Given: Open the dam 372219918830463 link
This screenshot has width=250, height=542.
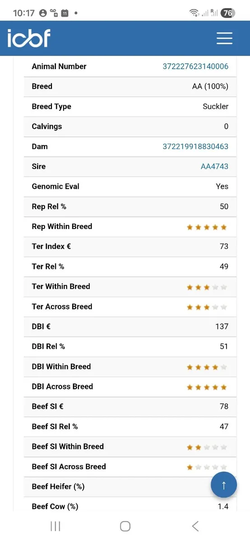Looking at the screenshot, I should pos(195,146).
